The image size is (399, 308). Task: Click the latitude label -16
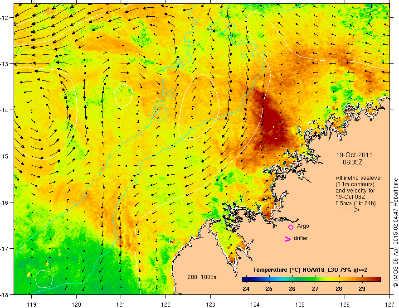coord(5,202)
